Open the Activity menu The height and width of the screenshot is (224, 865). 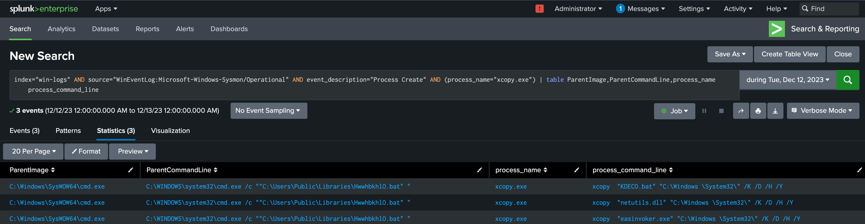[x=738, y=8]
